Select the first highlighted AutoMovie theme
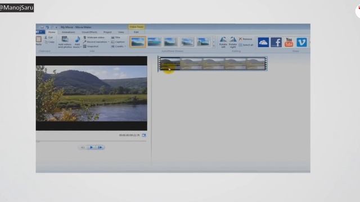This screenshot has height=202, width=360. [138, 42]
